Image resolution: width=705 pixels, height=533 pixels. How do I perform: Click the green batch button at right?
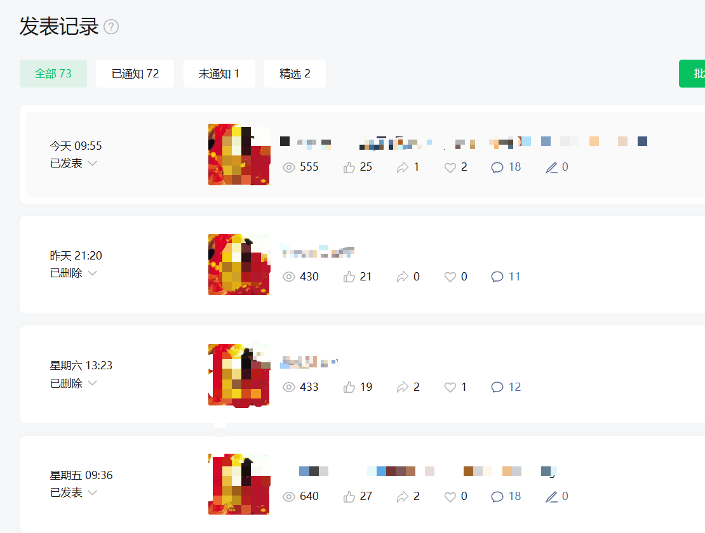coord(692,74)
